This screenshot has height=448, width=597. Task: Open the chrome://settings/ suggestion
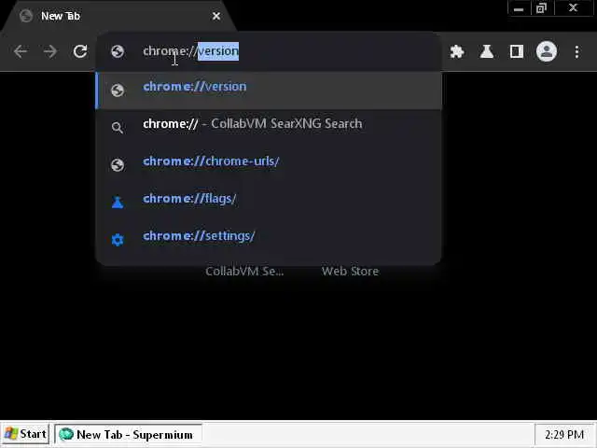coord(269,240)
